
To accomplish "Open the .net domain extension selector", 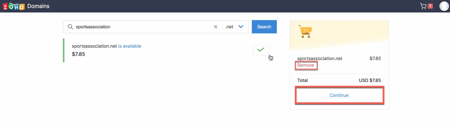I will click(x=229, y=27).
